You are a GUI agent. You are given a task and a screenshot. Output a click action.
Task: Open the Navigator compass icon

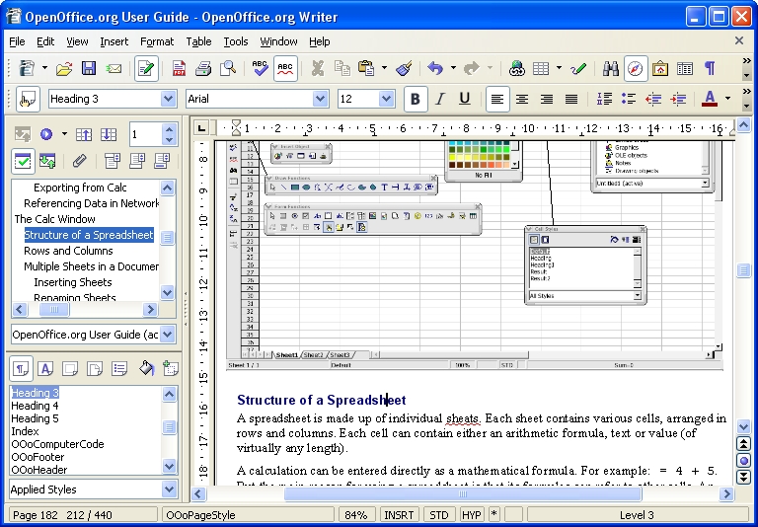pyautogui.click(x=636, y=69)
